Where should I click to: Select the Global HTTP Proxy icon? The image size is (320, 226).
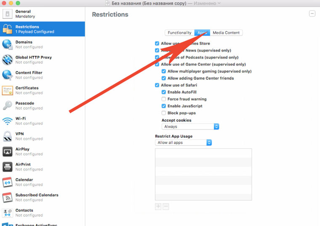8,60
